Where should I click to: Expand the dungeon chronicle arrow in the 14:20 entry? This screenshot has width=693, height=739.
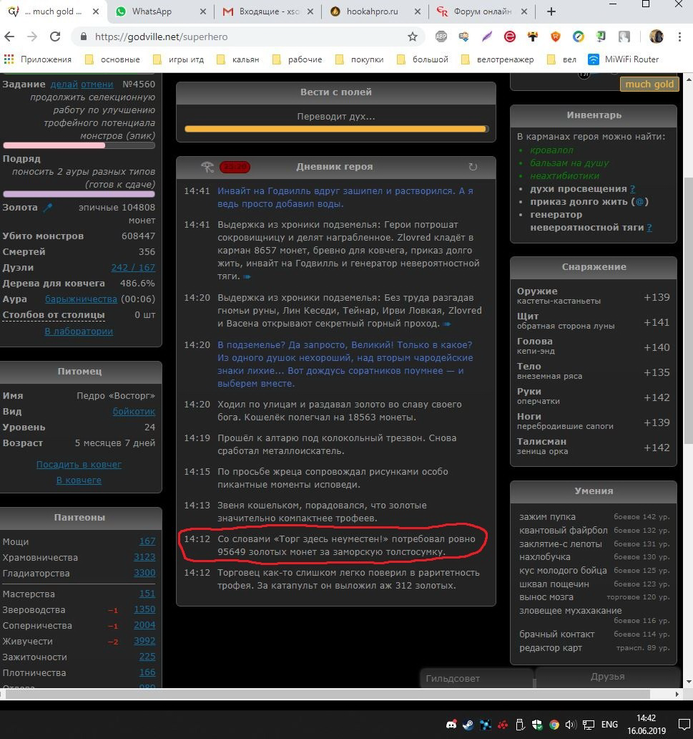pyautogui.click(x=447, y=324)
